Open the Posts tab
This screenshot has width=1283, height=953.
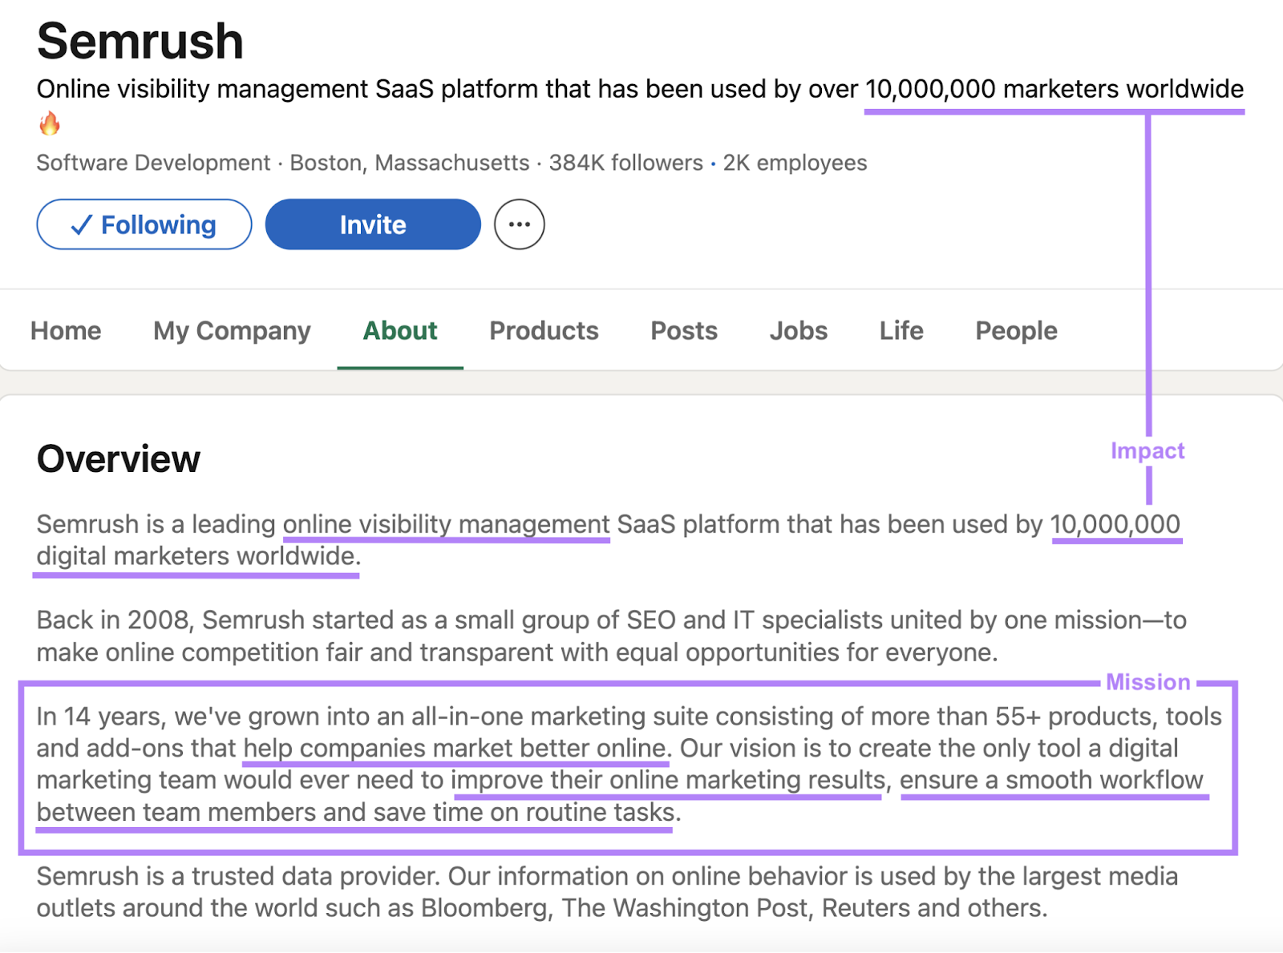point(683,330)
